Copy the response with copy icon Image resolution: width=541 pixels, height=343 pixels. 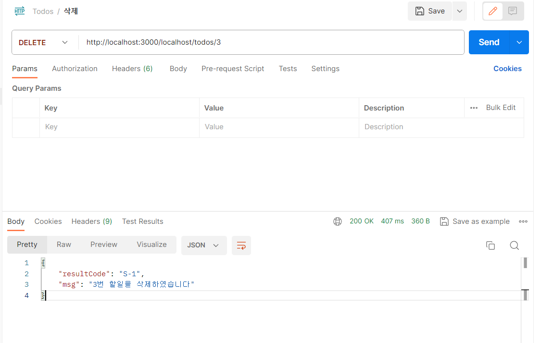[491, 245]
